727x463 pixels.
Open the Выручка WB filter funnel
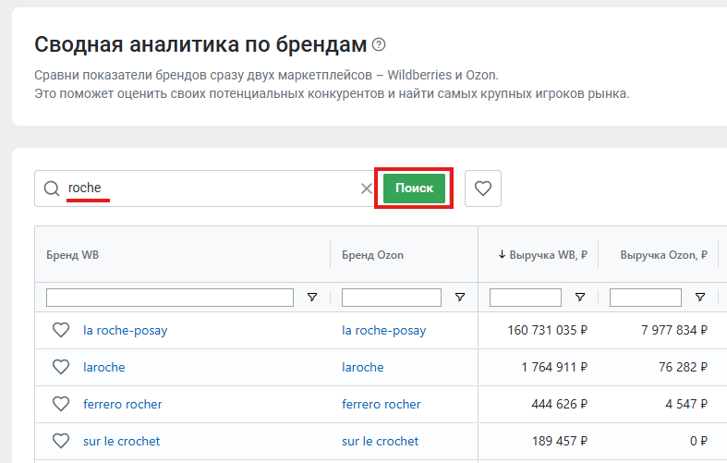579,297
